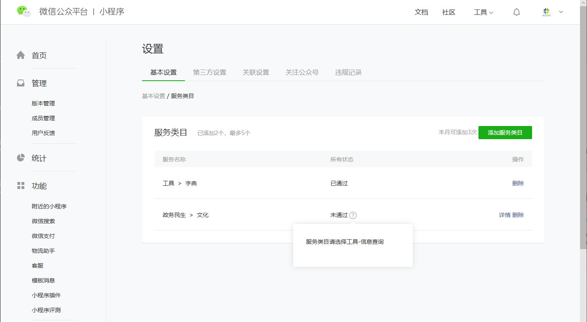Viewport: 587px width, 322px height.
Task: Click the 小程序 header text
Action: [112, 12]
